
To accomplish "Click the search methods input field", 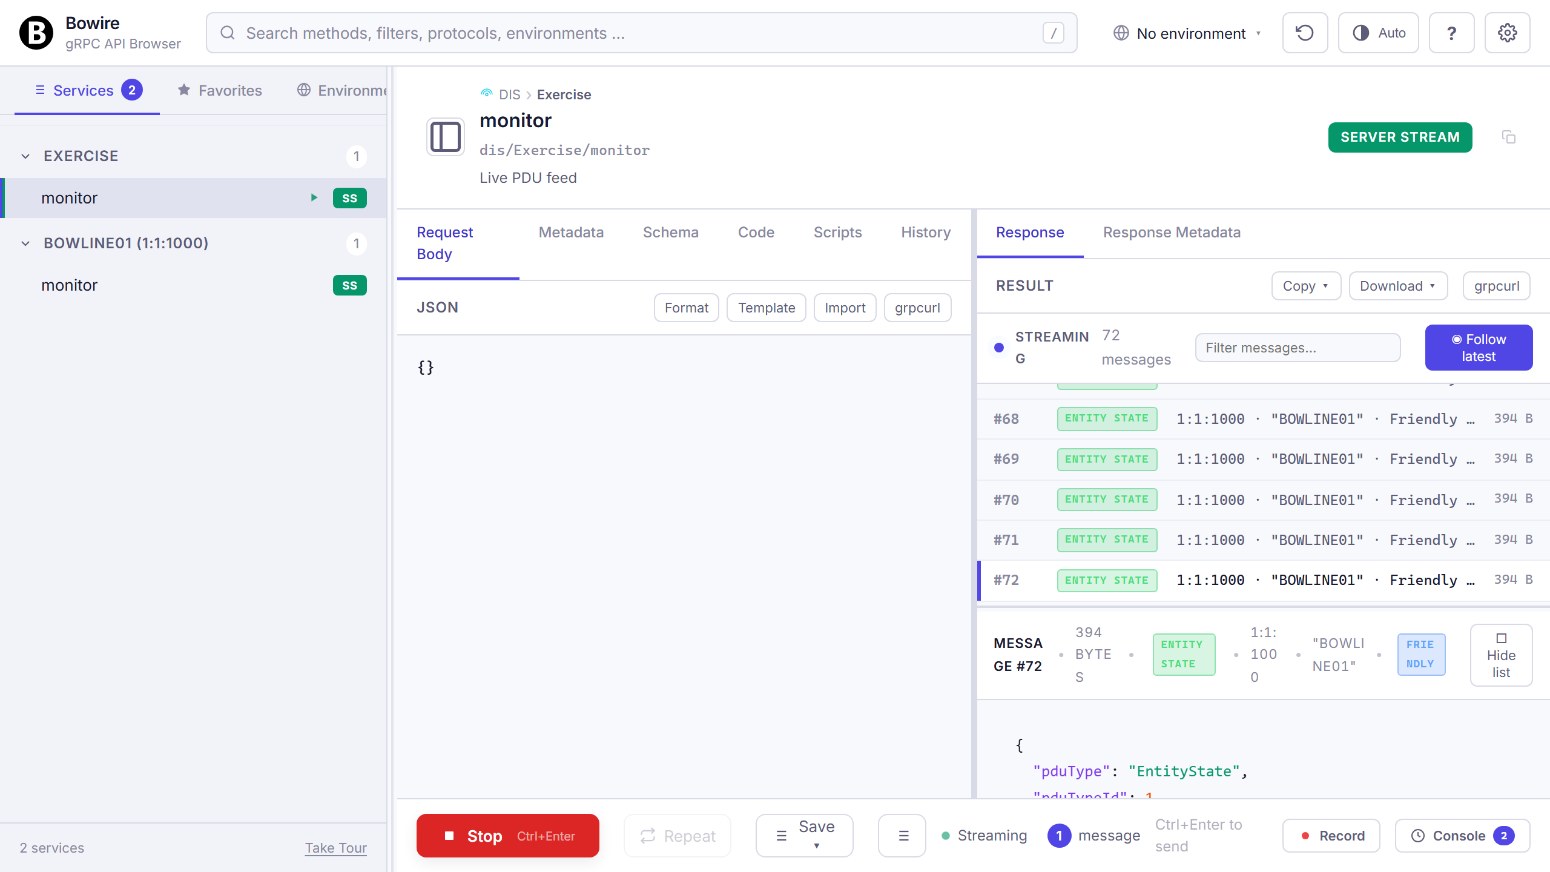I will [x=641, y=33].
